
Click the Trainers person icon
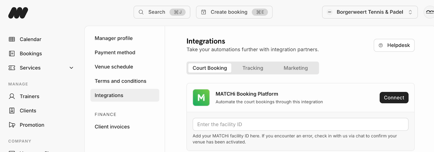pyautogui.click(x=12, y=96)
